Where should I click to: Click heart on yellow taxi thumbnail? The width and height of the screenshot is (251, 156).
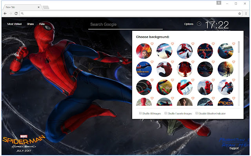click(234, 44)
